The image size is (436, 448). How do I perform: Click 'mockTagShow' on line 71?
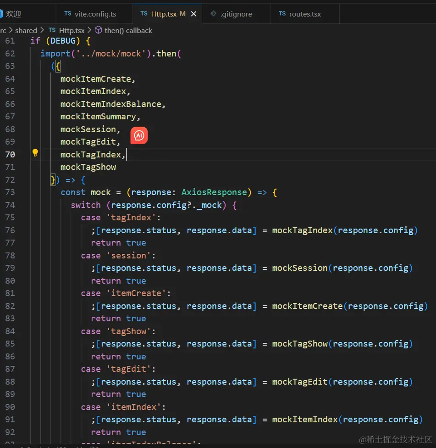tap(88, 167)
